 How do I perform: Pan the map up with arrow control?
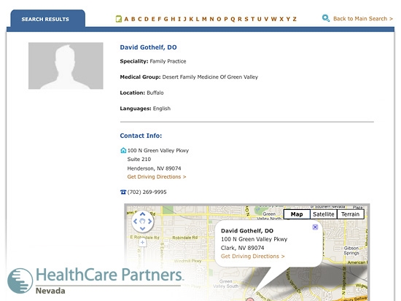point(143,214)
